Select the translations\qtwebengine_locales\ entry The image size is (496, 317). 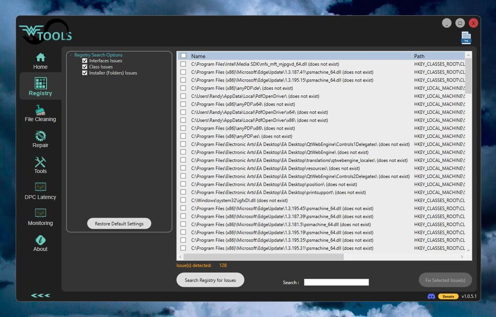point(300,160)
